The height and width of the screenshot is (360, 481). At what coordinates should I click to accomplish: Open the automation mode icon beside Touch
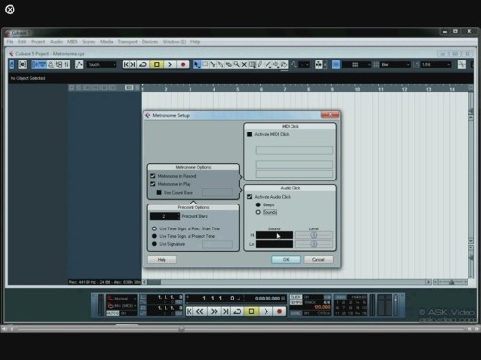point(79,65)
